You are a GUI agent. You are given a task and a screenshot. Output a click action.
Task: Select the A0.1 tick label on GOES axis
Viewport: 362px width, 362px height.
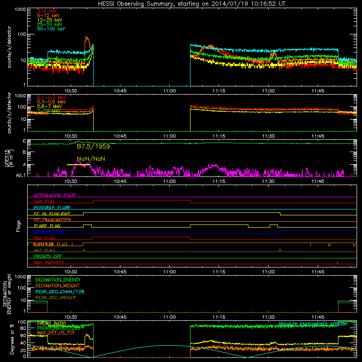click(21, 176)
